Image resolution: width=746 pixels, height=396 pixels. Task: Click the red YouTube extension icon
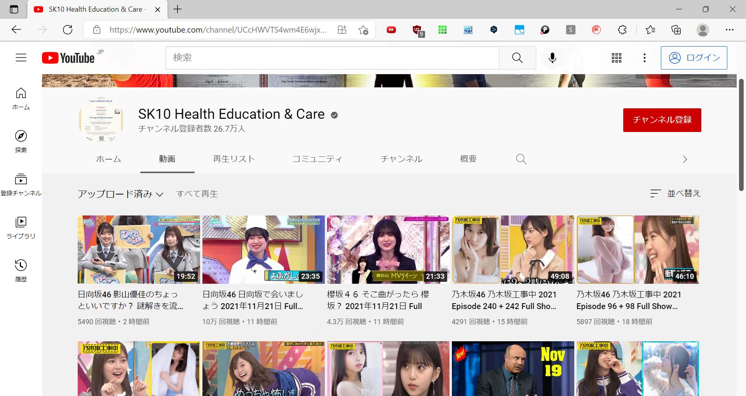tap(391, 30)
